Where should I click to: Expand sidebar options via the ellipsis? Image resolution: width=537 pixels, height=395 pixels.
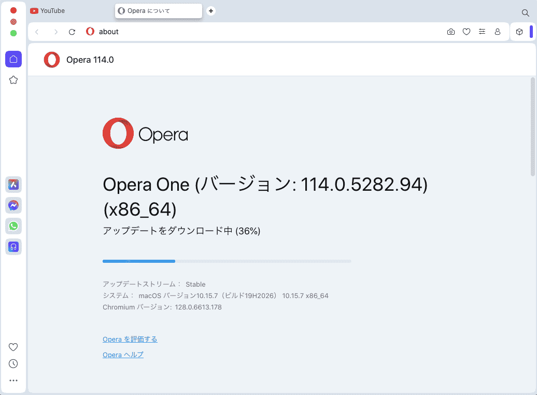[x=13, y=380]
